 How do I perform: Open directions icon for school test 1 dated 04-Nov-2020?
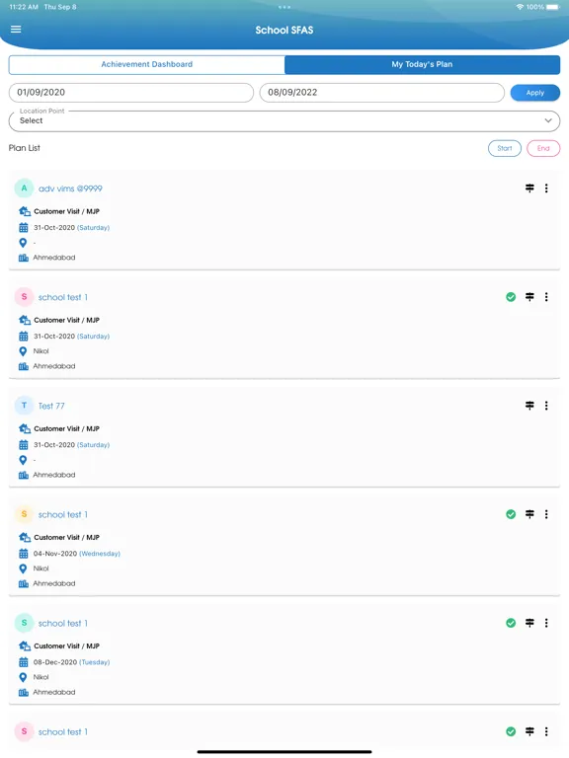(529, 514)
